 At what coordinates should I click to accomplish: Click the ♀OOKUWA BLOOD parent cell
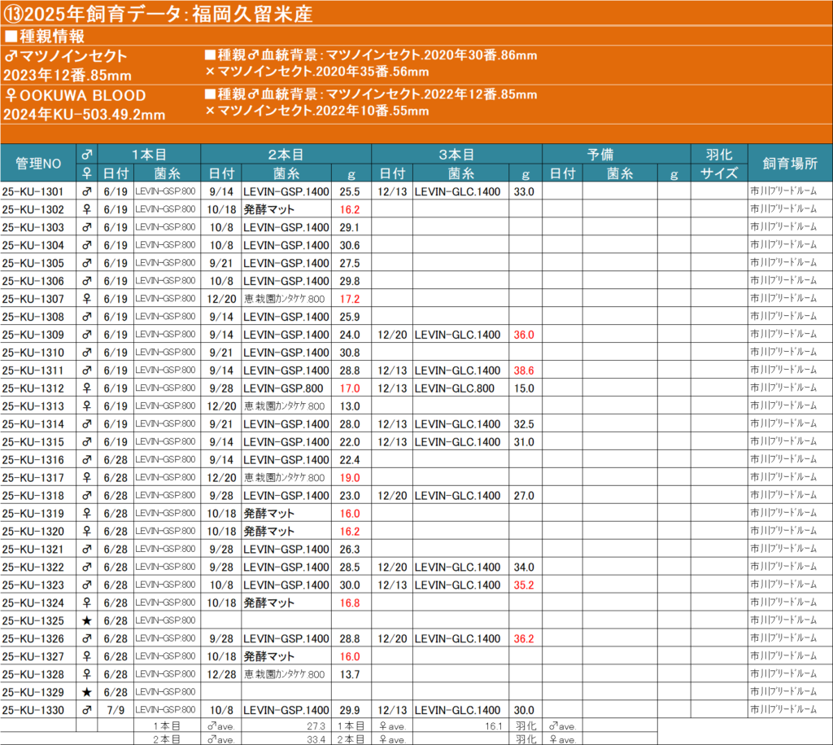click(x=75, y=95)
